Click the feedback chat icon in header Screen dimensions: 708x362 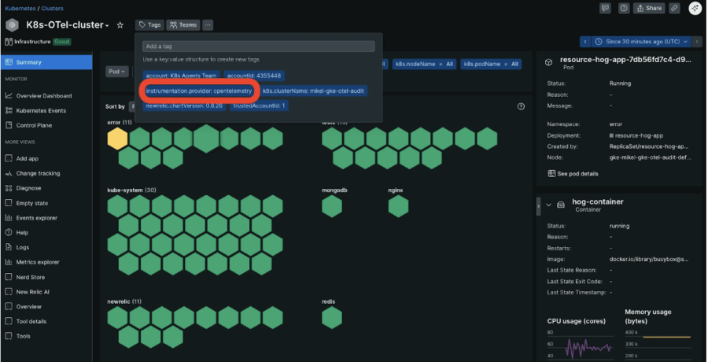605,8
